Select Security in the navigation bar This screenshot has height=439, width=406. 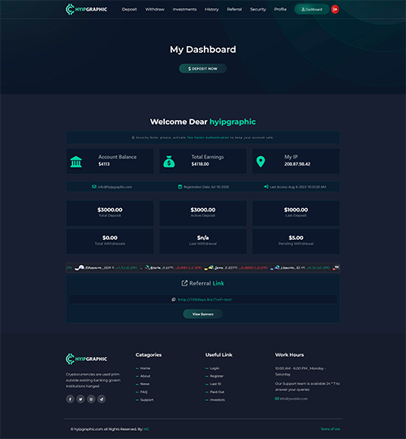257,9
